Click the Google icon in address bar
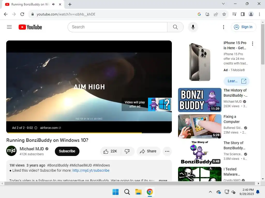 199,14
